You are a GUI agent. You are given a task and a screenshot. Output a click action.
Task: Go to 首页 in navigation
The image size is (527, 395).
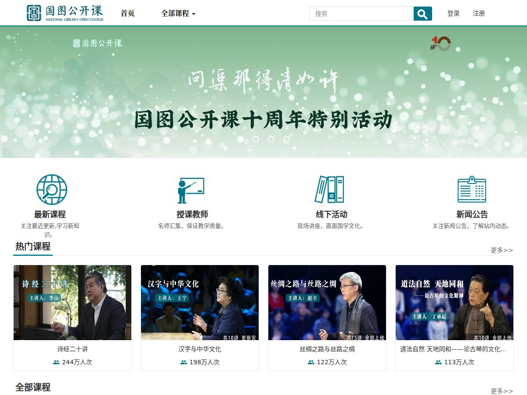point(128,14)
